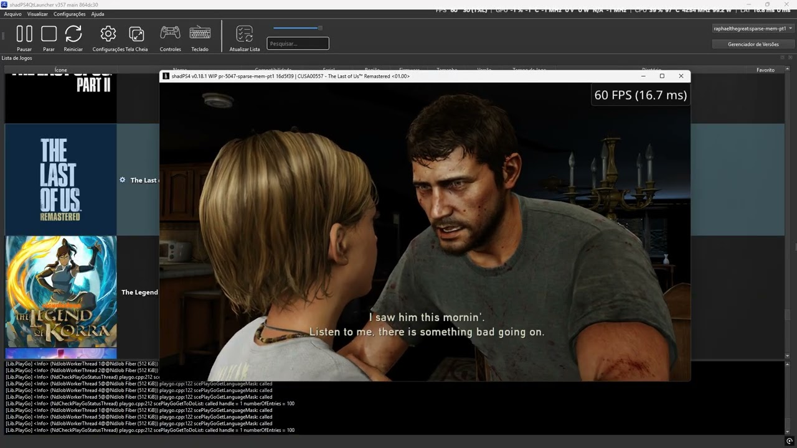Open the Configurações menu in menu bar
This screenshot has height=448, width=797.
(70, 14)
